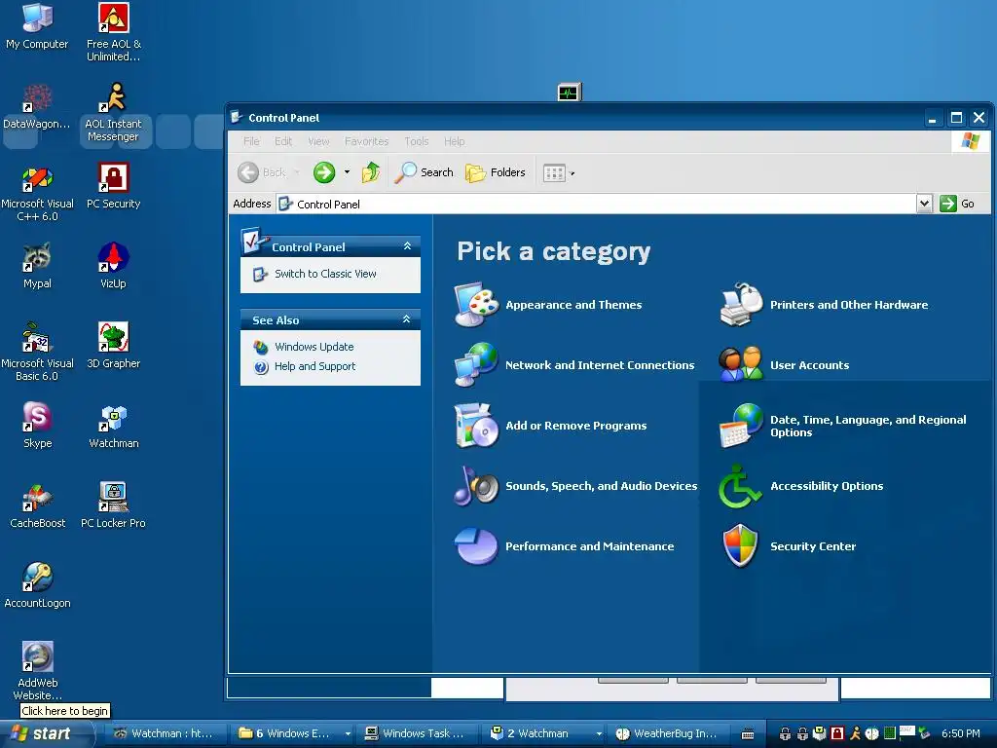Image resolution: width=997 pixels, height=748 pixels.
Task: Select the Microsoft Visual C++ 6.0 shortcut
Action: (x=37, y=192)
